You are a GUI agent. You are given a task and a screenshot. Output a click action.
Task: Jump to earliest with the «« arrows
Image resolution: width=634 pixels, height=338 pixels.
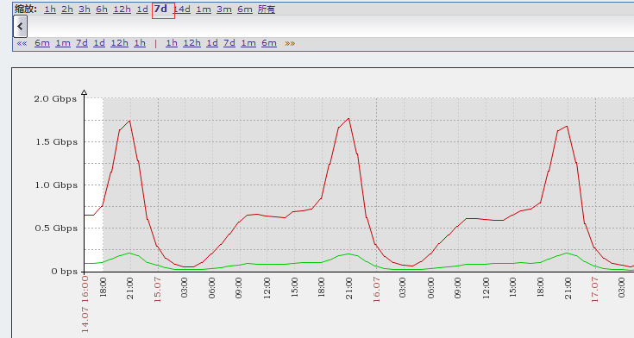22,43
